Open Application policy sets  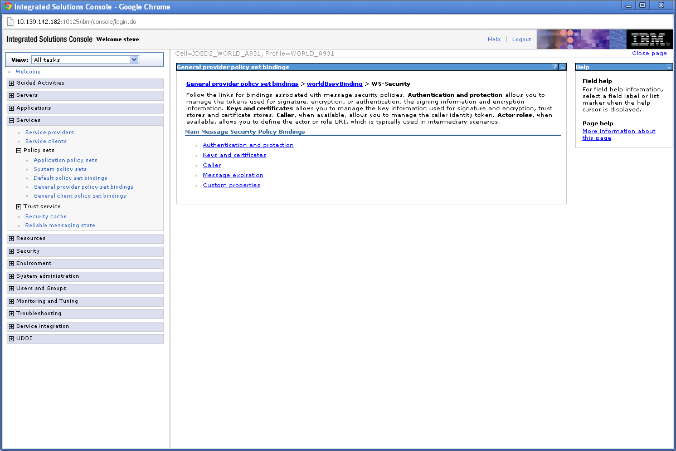tap(65, 160)
